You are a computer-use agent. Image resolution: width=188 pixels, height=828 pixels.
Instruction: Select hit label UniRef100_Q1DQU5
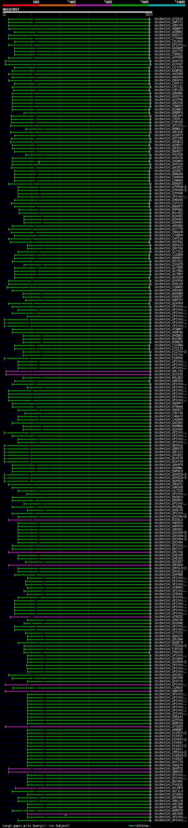(169, 48)
